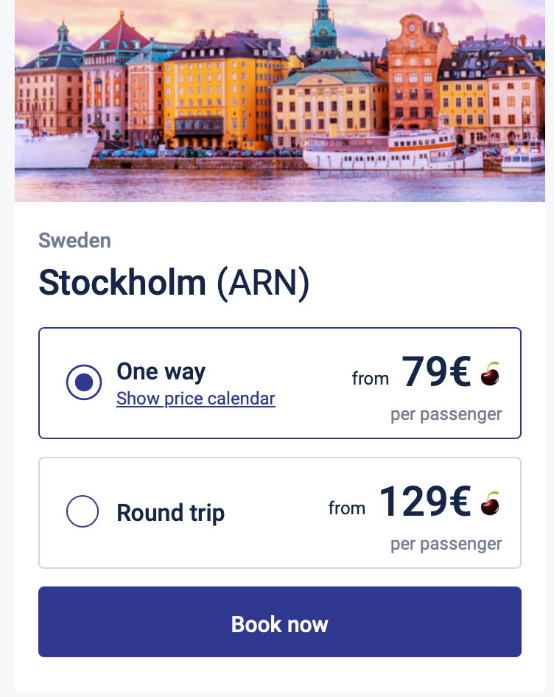Click the 79€ one way price
This screenshot has height=697, width=554.
(x=436, y=371)
